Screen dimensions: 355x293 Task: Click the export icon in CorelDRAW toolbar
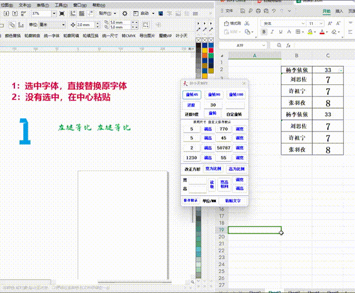15,13
